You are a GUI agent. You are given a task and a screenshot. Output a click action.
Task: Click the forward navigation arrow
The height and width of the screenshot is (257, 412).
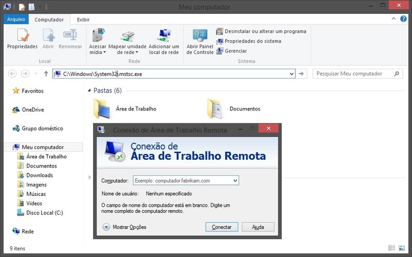(x=25, y=74)
